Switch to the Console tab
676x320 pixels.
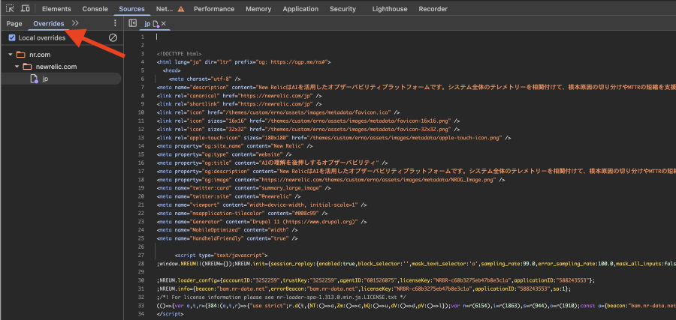(95, 9)
